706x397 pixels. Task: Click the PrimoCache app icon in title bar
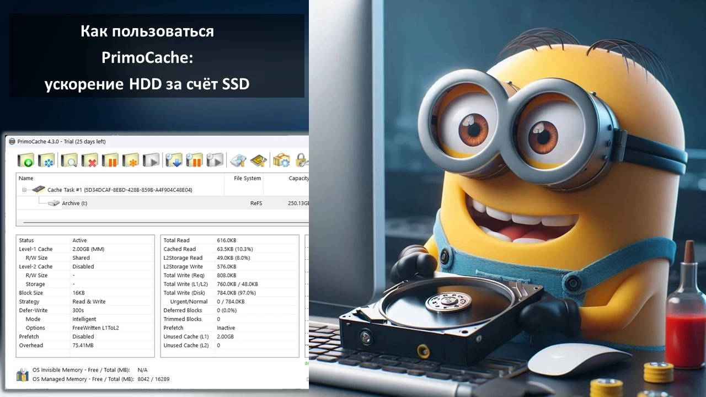tap(12, 142)
